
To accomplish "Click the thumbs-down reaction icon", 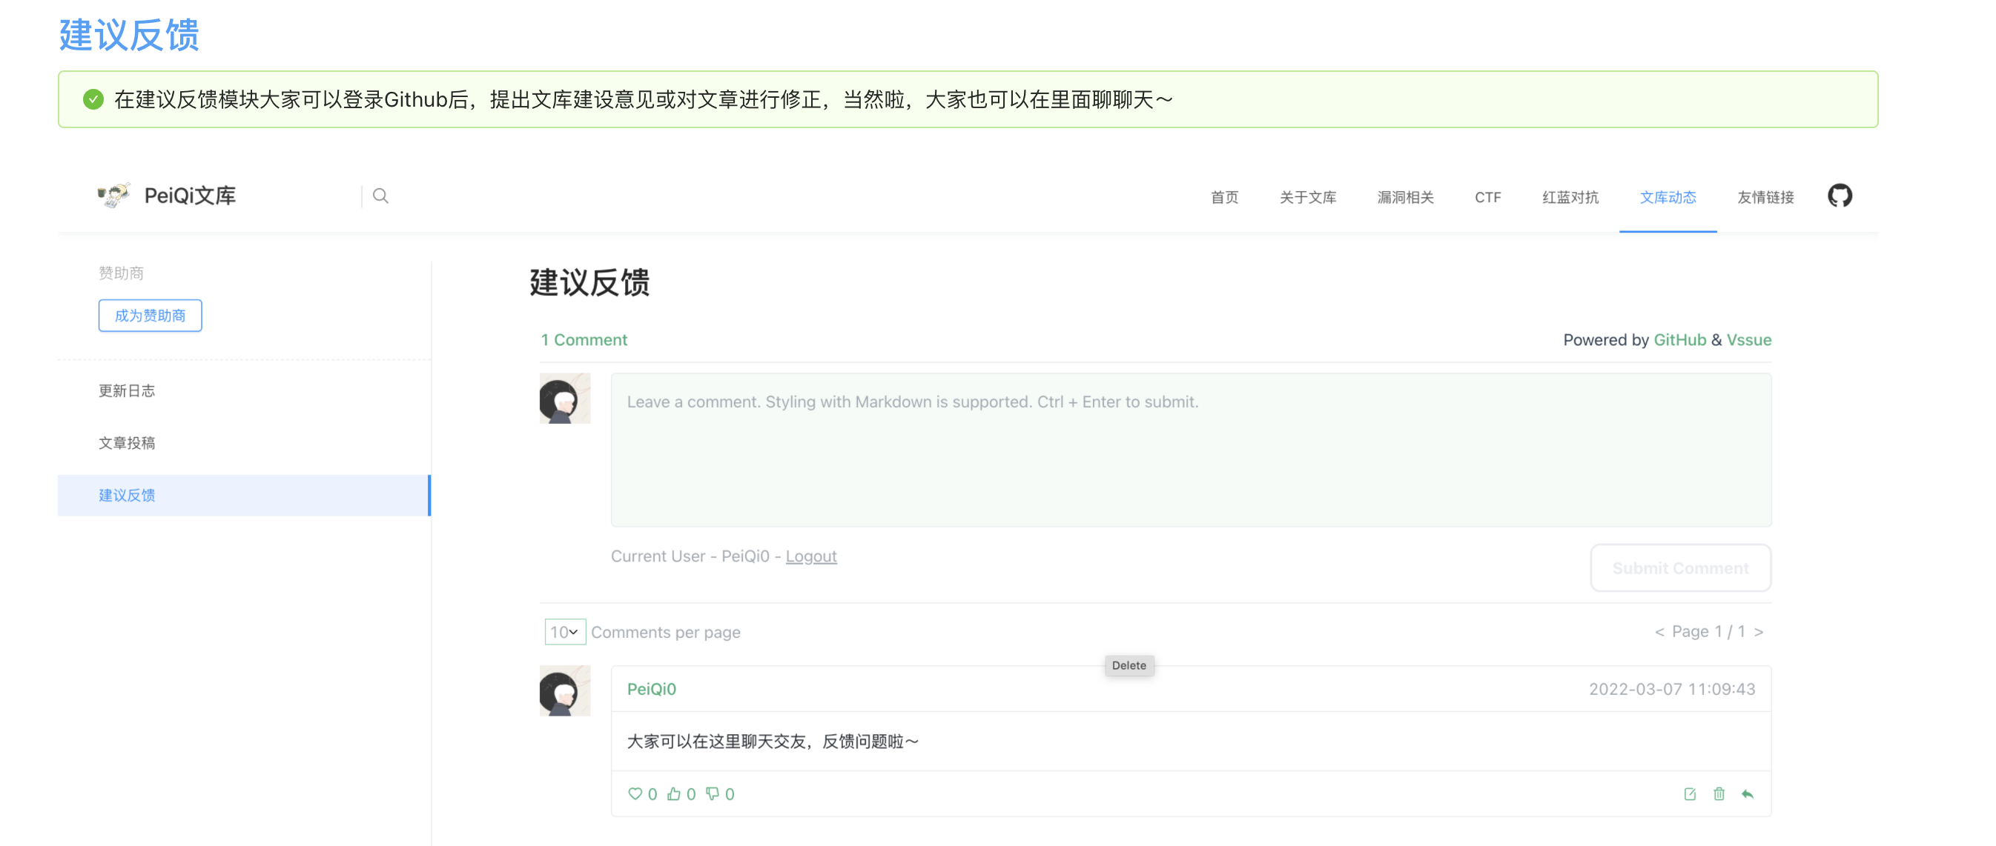I will [712, 793].
